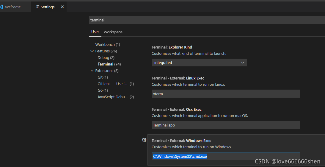325x167 pixels.
Task: Click the macOS terminal application description text
Action: (x=200, y=116)
